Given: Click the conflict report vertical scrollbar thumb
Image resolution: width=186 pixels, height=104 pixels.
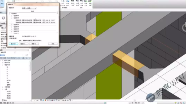Looking at the screenshot, I should 57,13.
